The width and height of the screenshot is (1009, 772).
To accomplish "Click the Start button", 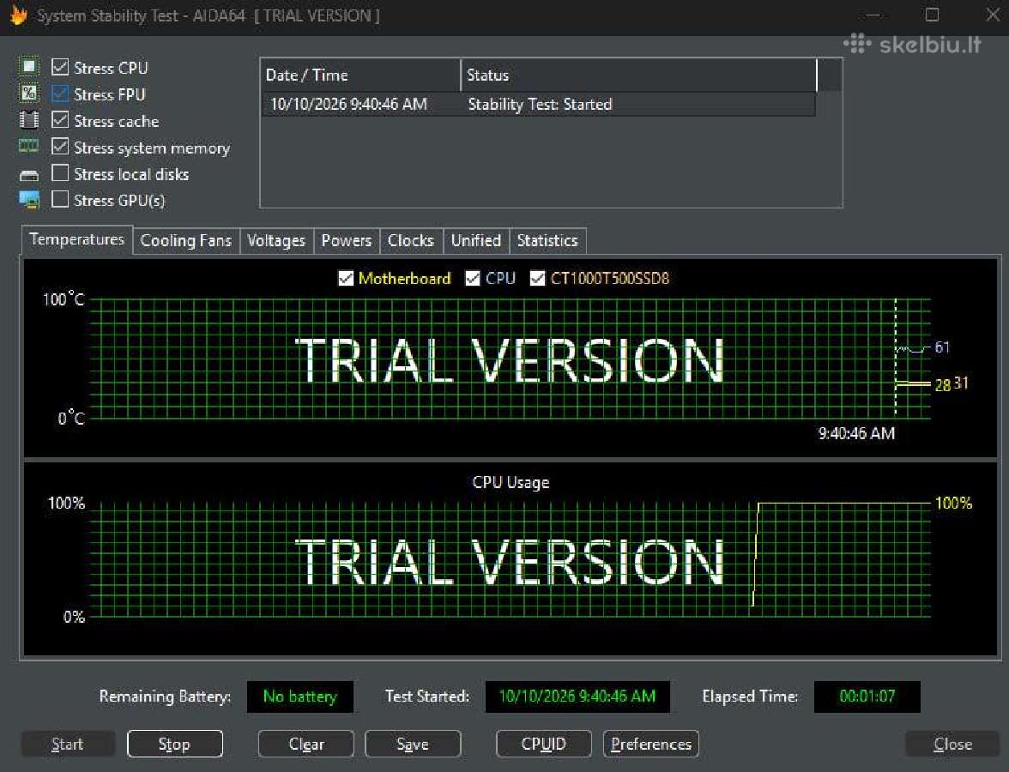I will (x=68, y=745).
